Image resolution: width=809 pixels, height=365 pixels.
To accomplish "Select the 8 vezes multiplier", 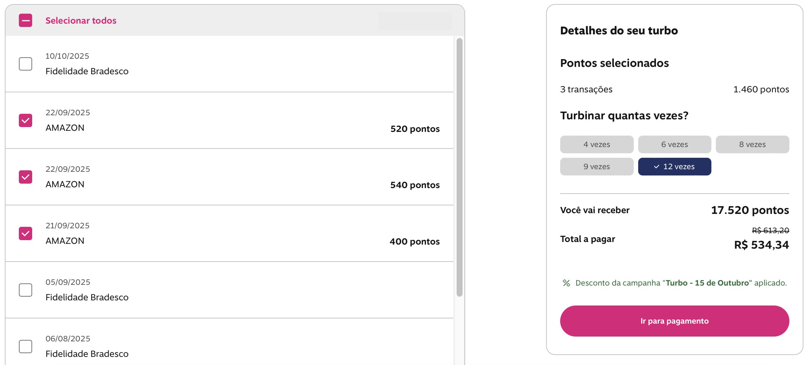I will (752, 144).
